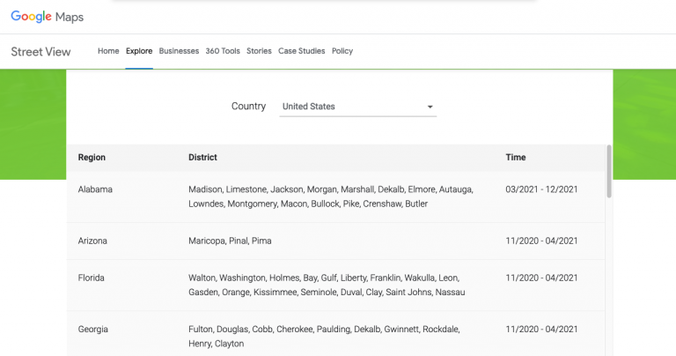
Task: Select the Alabama region row
Action: (95, 189)
